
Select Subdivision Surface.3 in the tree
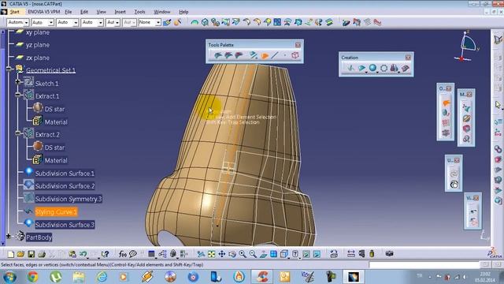pos(65,225)
